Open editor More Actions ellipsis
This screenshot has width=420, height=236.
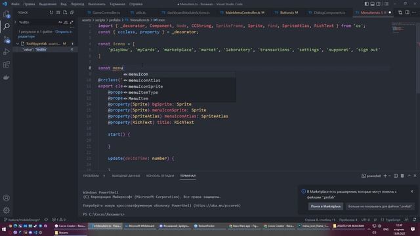coord(414,12)
